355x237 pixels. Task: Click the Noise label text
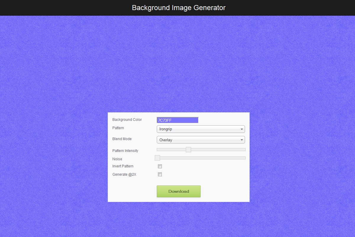(117, 159)
